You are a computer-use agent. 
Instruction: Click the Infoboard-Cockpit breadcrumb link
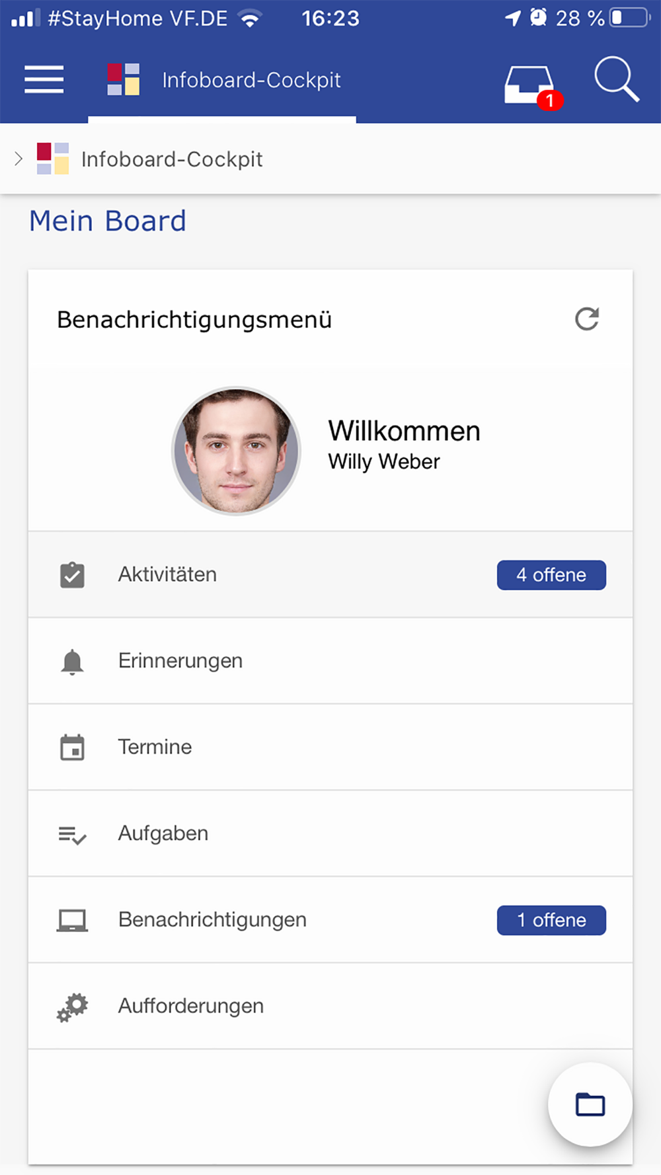(x=172, y=159)
